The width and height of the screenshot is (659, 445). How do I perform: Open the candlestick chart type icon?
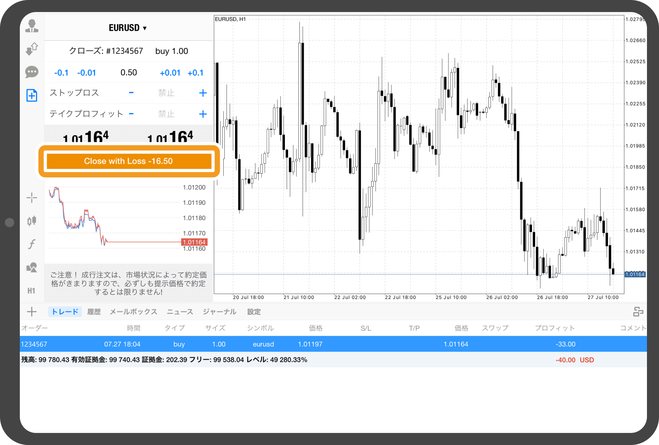[x=32, y=221]
